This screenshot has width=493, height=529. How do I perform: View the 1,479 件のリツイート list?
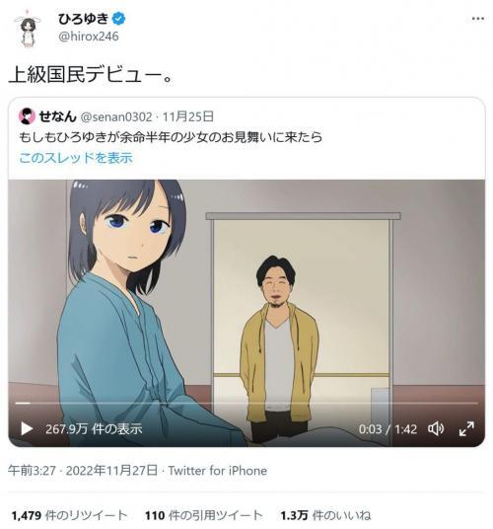(x=69, y=515)
